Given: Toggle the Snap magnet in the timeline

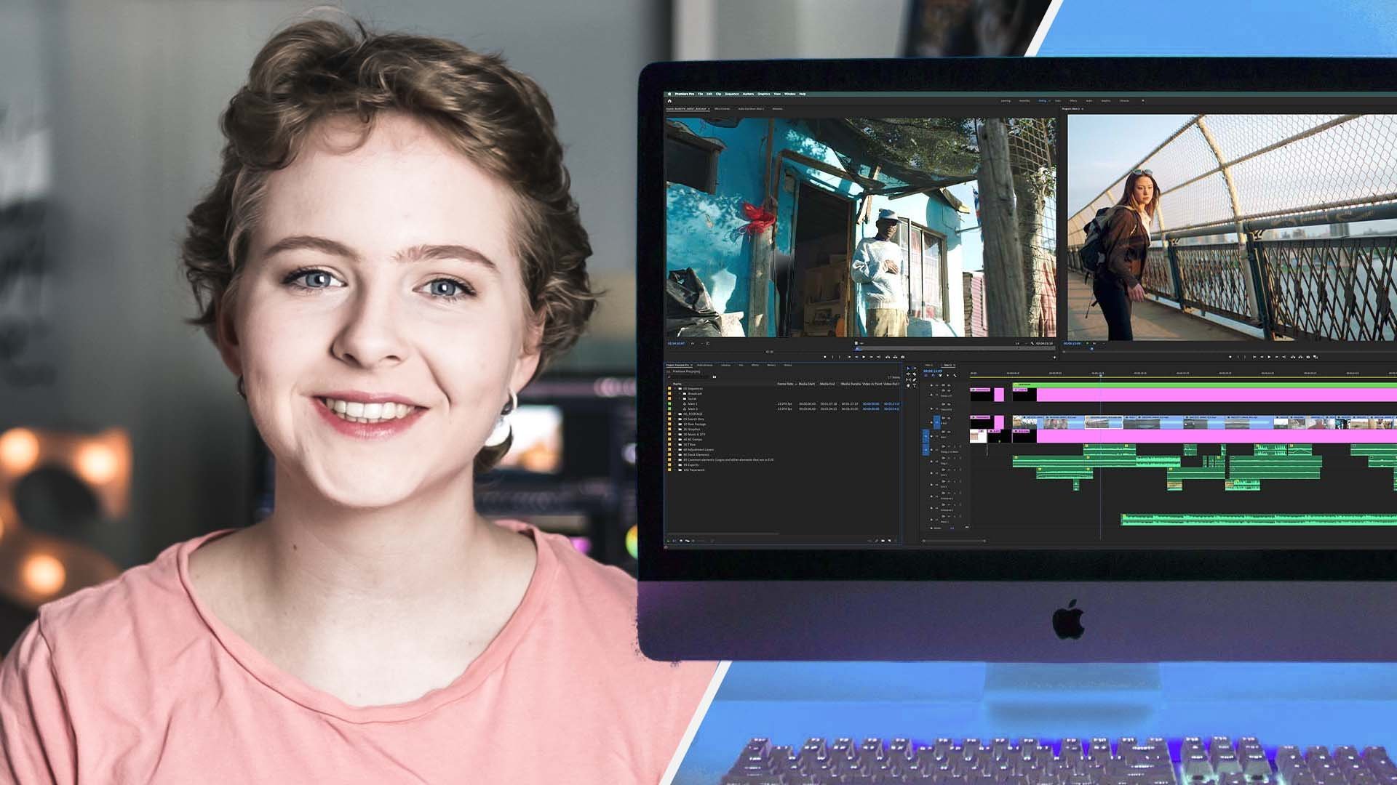Looking at the screenshot, I should pos(933,375).
